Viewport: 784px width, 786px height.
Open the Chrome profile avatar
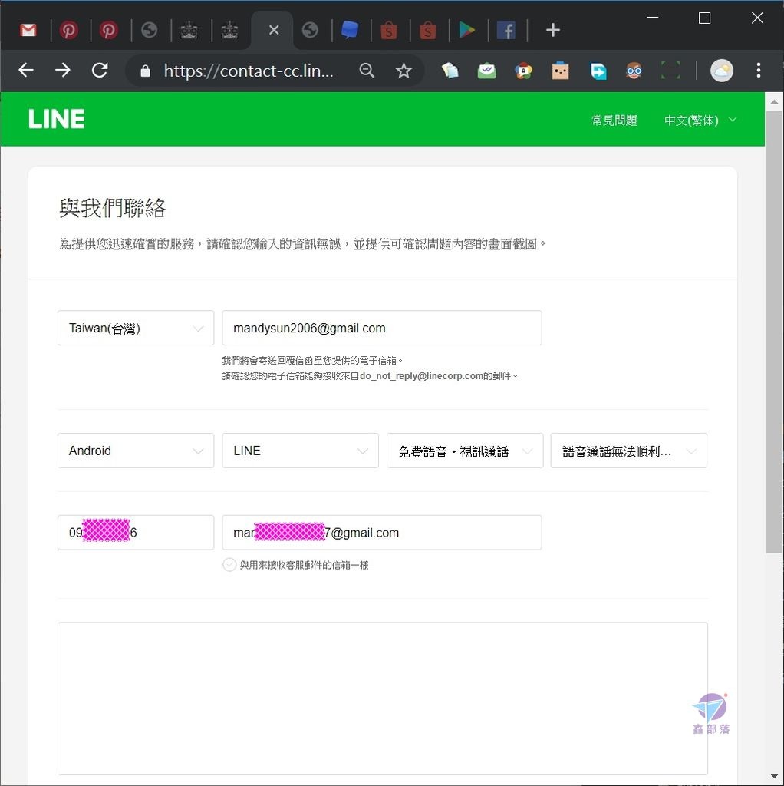(721, 71)
